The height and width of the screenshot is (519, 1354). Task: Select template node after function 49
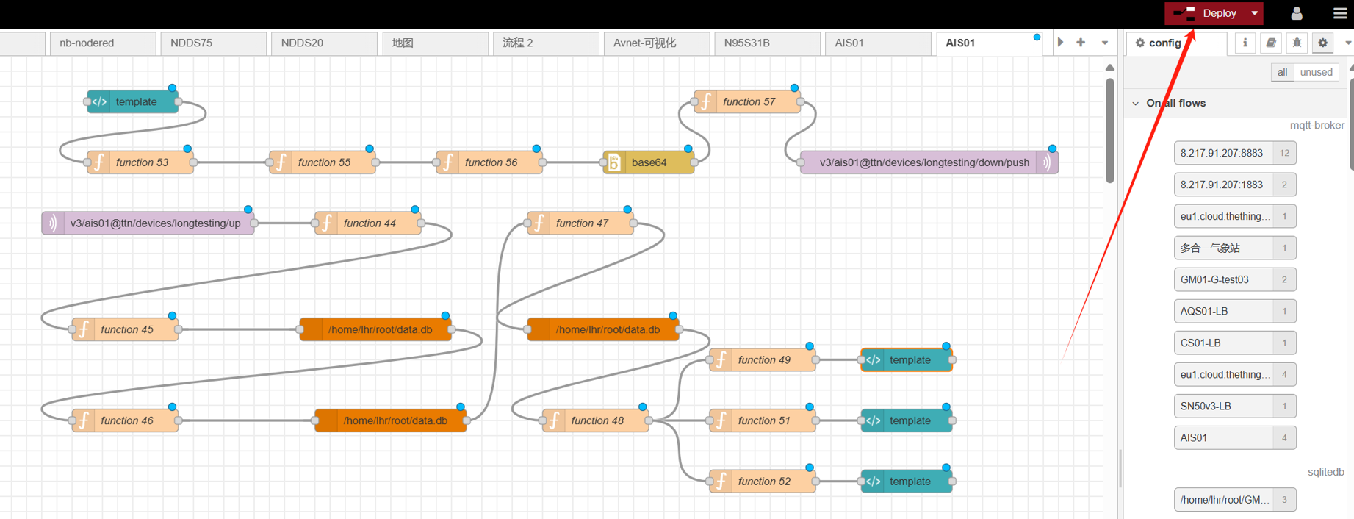907,360
